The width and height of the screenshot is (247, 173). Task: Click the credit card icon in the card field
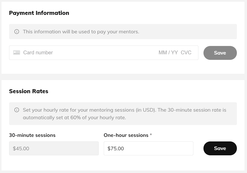pos(17,53)
